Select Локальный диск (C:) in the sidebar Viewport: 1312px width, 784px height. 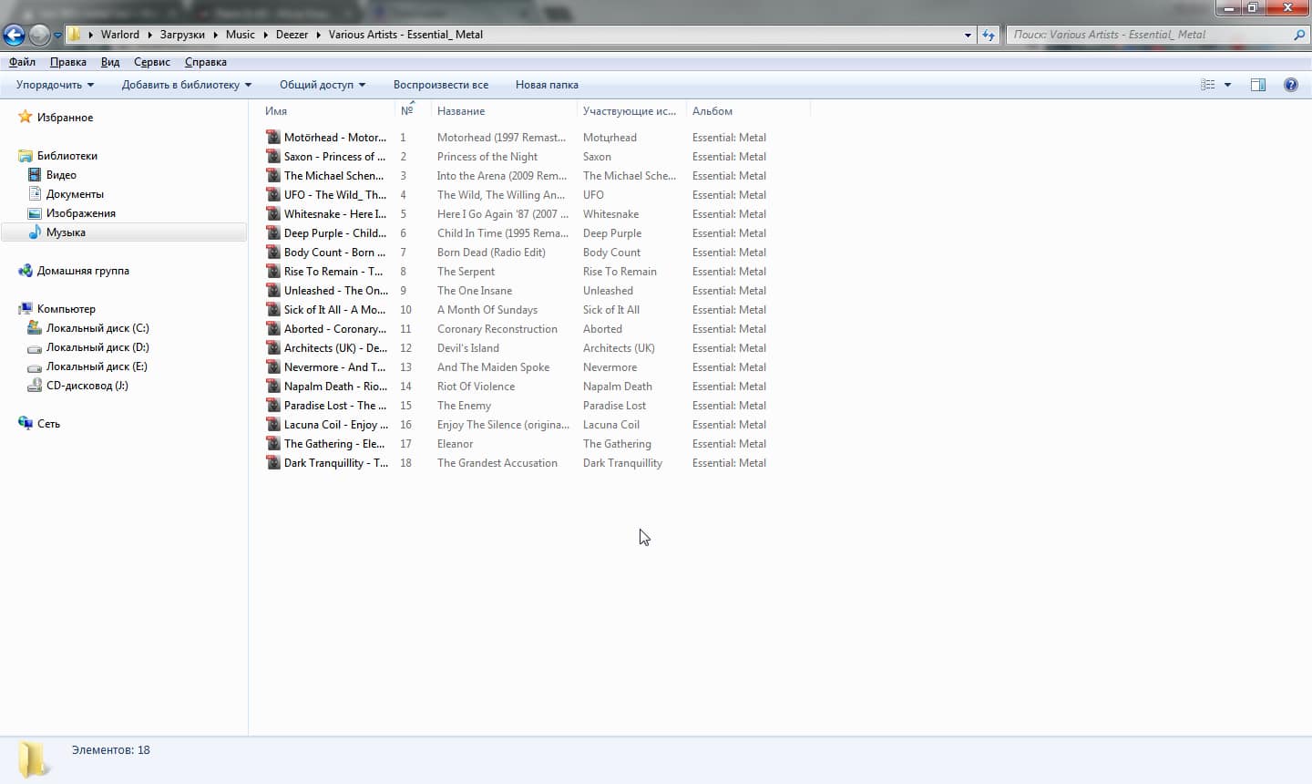(x=97, y=328)
